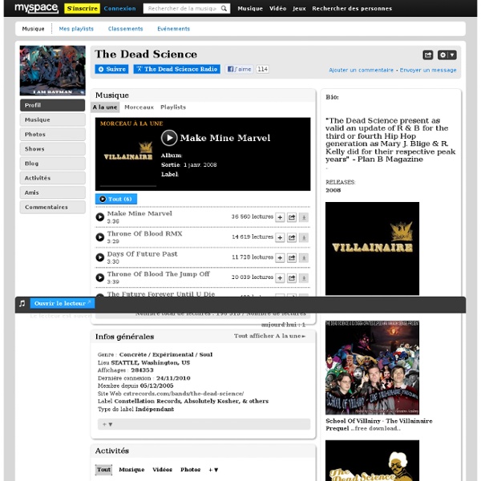Expand more general info with plus arrow
Screen dimensions: 481x481
tap(107, 425)
